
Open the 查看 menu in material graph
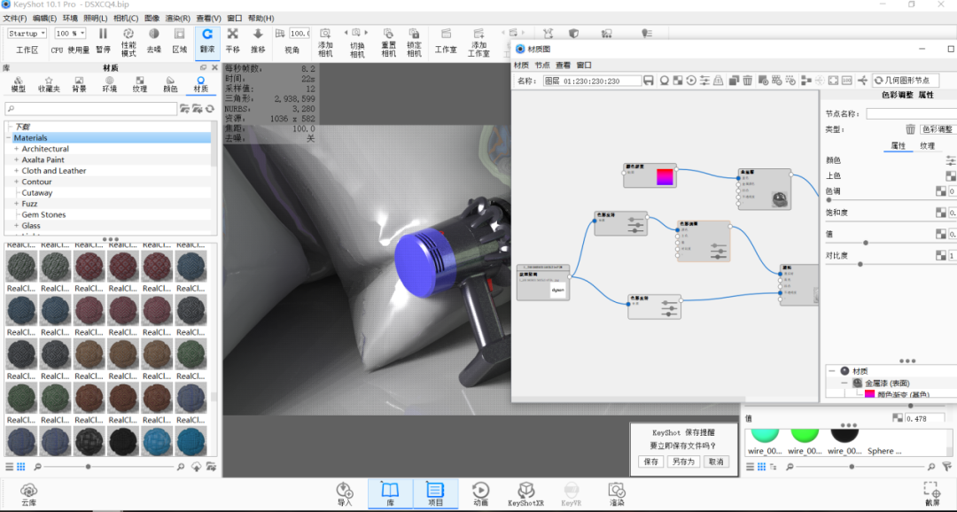click(563, 66)
